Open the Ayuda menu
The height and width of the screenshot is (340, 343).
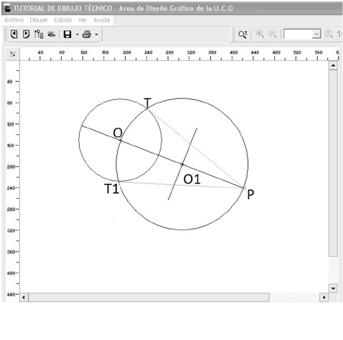(x=101, y=20)
